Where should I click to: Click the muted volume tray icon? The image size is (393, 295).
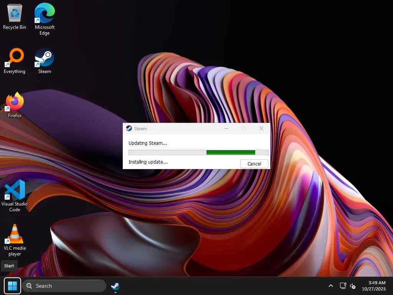[x=353, y=286]
